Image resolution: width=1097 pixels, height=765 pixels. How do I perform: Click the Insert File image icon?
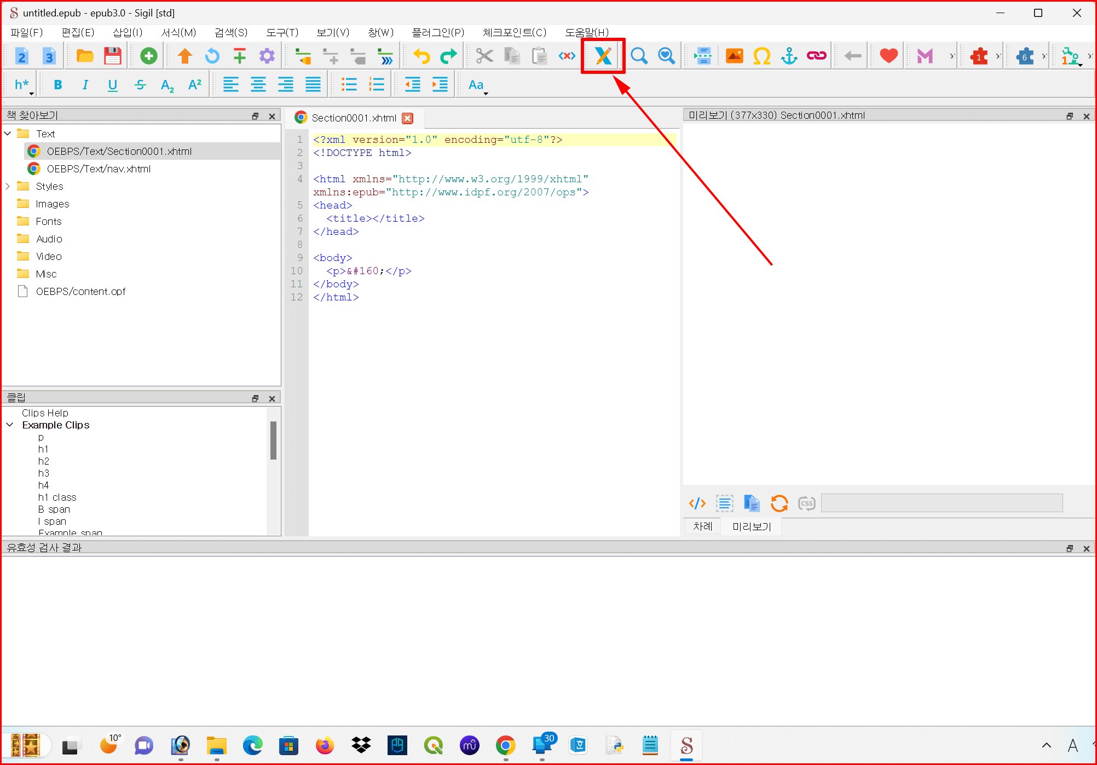click(x=734, y=56)
